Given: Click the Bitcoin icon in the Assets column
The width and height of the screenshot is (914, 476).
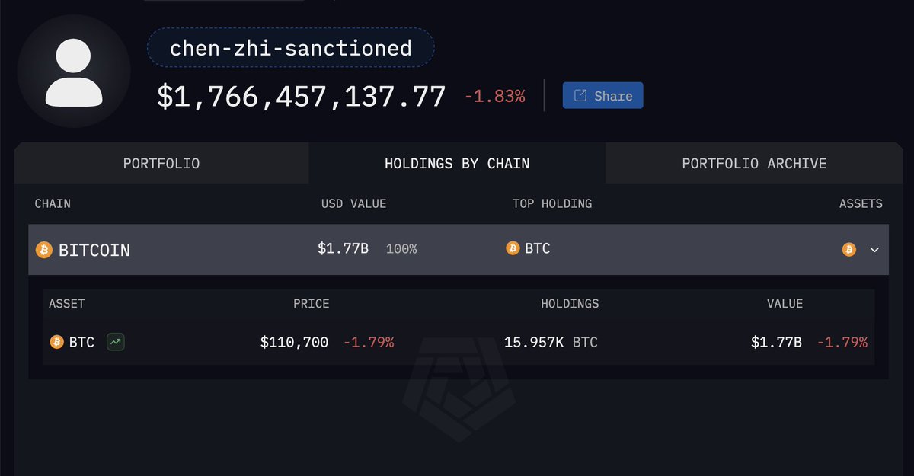Looking at the screenshot, I should point(848,249).
